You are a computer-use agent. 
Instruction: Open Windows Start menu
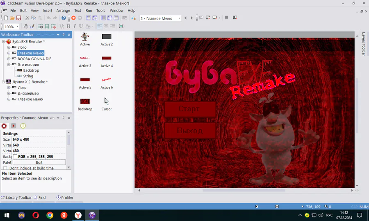click(x=7, y=215)
